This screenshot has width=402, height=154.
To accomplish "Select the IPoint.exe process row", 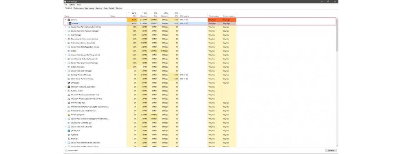I will tap(150, 139).
